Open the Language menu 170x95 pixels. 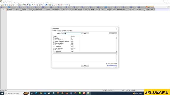pyautogui.click(x=22, y=3)
